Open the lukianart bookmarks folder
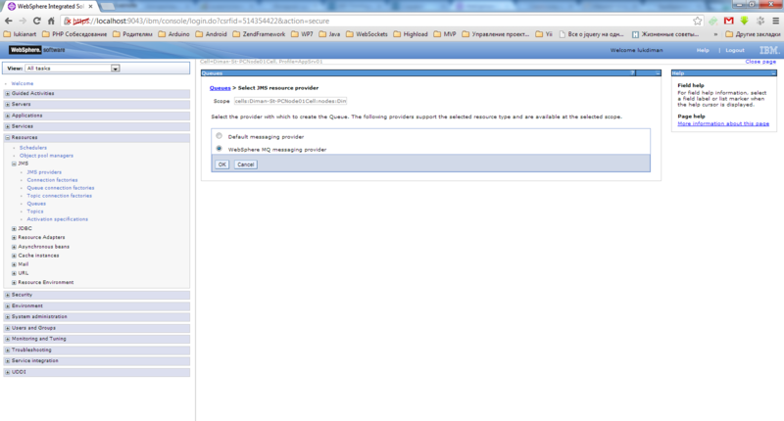The height and width of the screenshot is (421, 784). click(x=20, y=34)
